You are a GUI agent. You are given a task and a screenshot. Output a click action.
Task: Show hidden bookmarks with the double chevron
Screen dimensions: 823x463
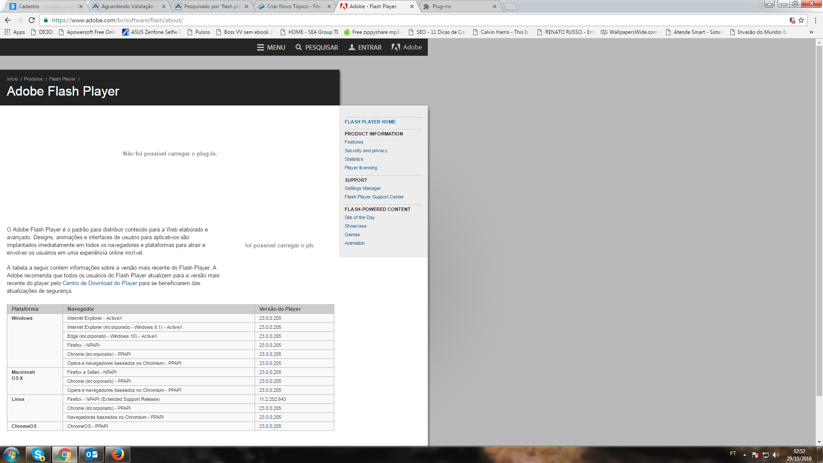pos(811,32)
